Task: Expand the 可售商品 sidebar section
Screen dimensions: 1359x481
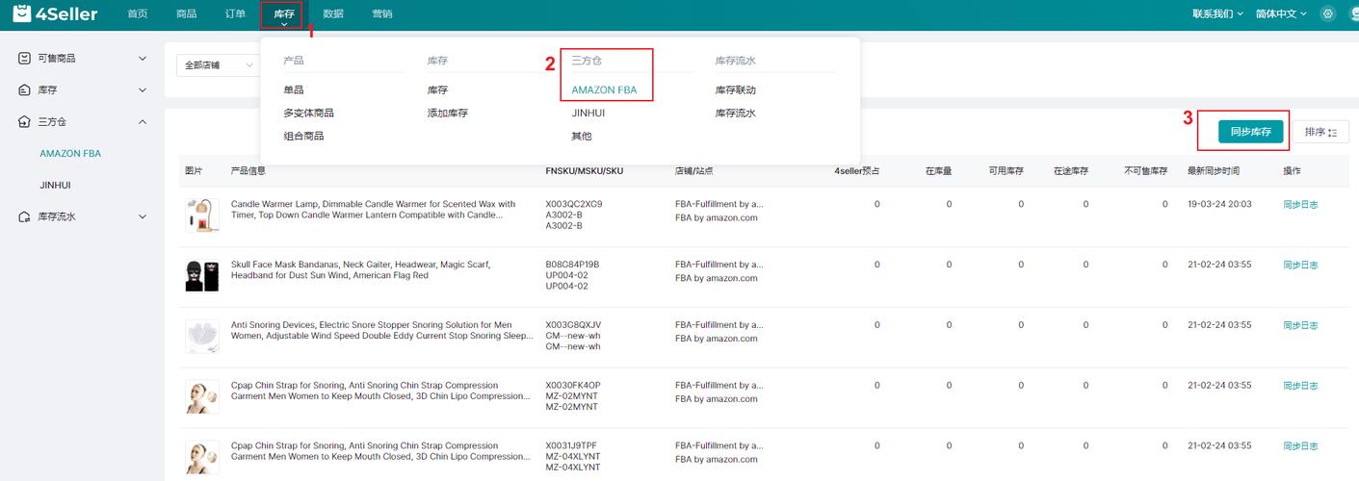Action: 143,59
